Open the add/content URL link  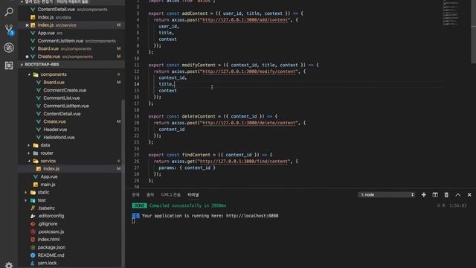click(245, 20)
